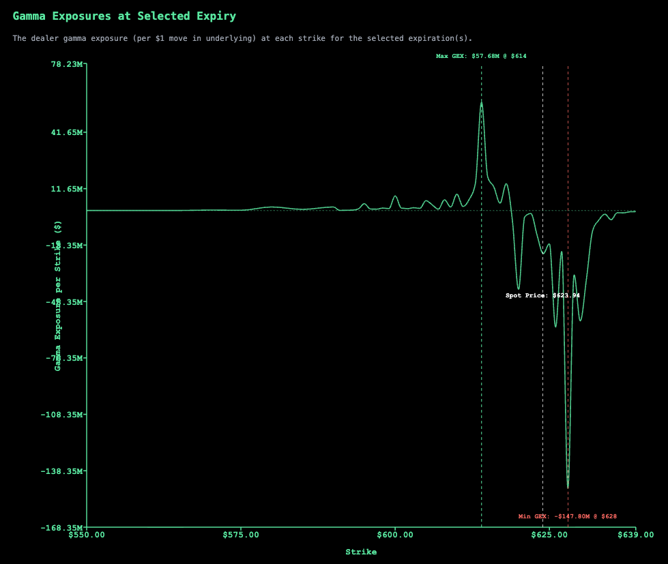The image size is (668, 564).
Task: Click the $625.00 strike axis label
Action: pos(549,535)
